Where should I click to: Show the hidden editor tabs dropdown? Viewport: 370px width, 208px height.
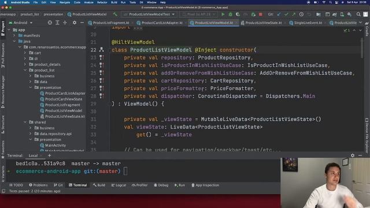click(x=360, y=23)
